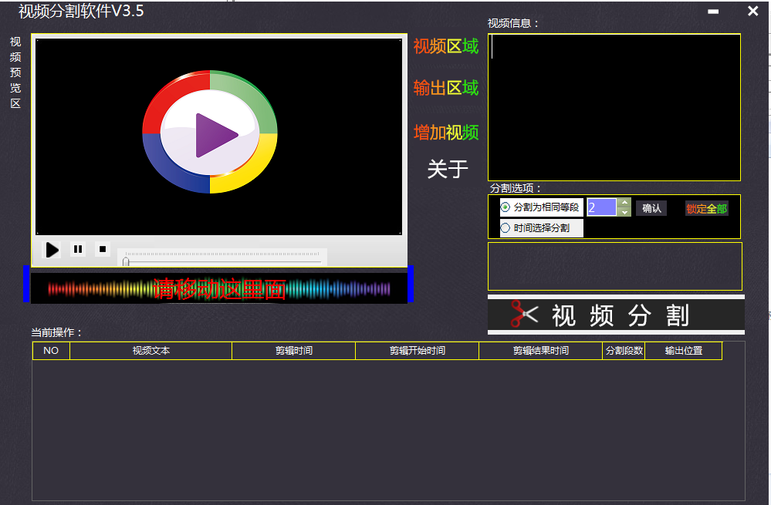Click the Play icon below the video

[52, 249]
